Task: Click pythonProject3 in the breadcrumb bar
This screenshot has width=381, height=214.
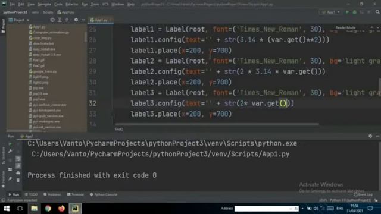Action: [15, 12]
